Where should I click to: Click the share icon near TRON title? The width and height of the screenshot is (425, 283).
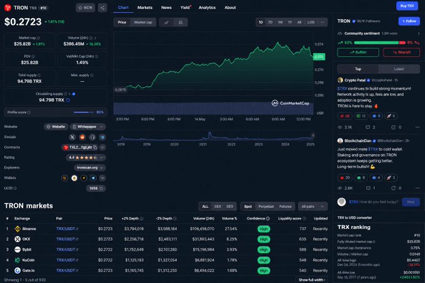[x=102, y=7]
